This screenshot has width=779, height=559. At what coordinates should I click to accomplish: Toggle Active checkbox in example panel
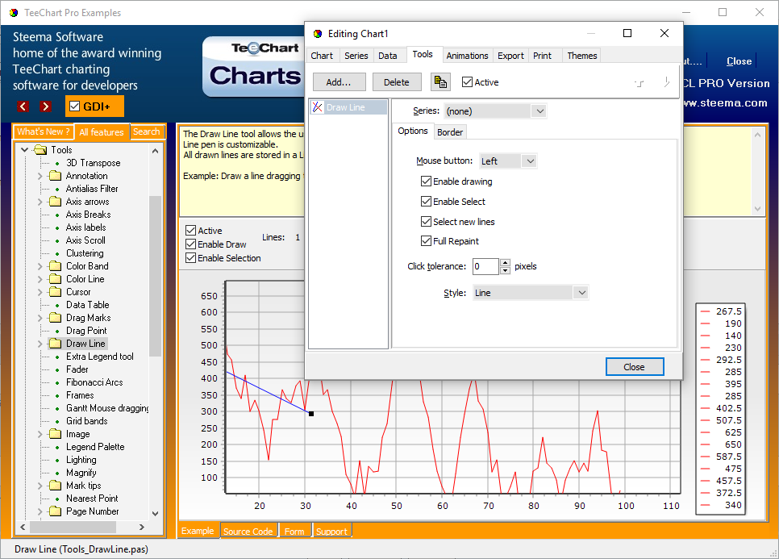[190, 230]
